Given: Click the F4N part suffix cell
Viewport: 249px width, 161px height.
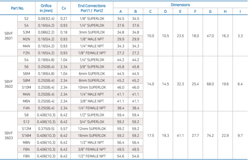Looking at the screenshot, I should point(26,108).
